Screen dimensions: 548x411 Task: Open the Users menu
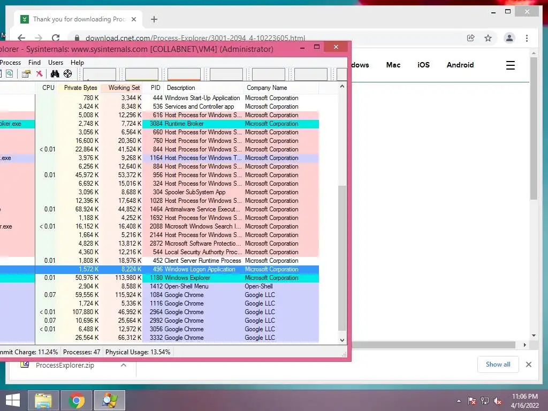[x=56, y=63]
